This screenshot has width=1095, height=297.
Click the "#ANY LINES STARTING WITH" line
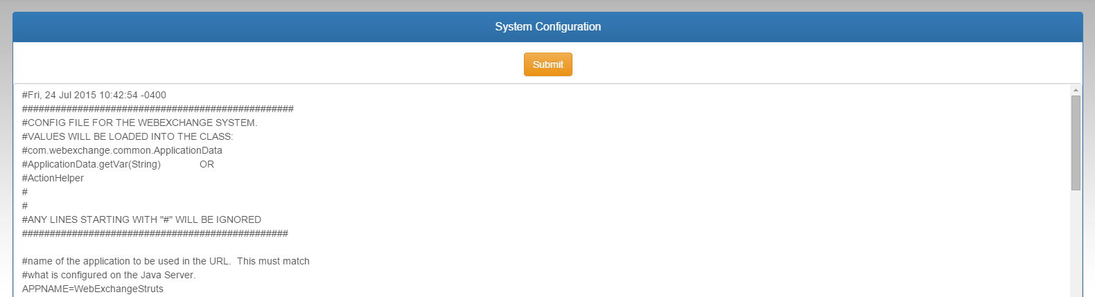(141, 219)
